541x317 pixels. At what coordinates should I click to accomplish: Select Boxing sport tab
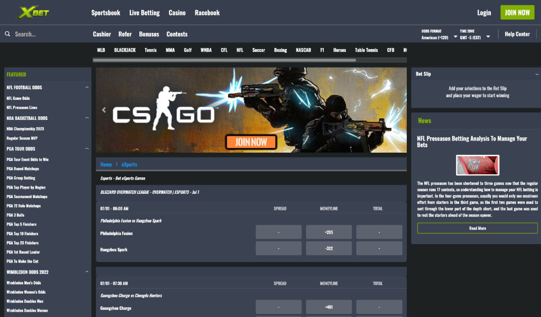click(281, 50)
